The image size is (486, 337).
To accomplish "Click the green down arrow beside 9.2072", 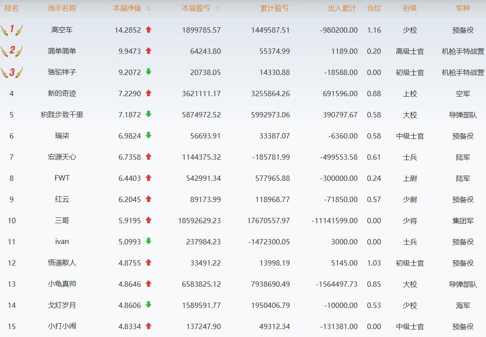I will (x=148, y=72).
